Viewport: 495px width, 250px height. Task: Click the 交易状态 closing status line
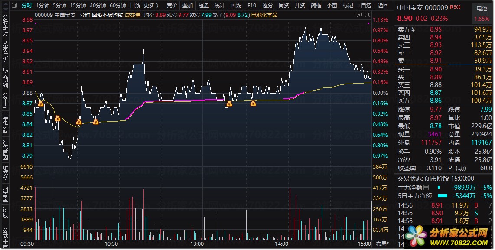point(436,179)
